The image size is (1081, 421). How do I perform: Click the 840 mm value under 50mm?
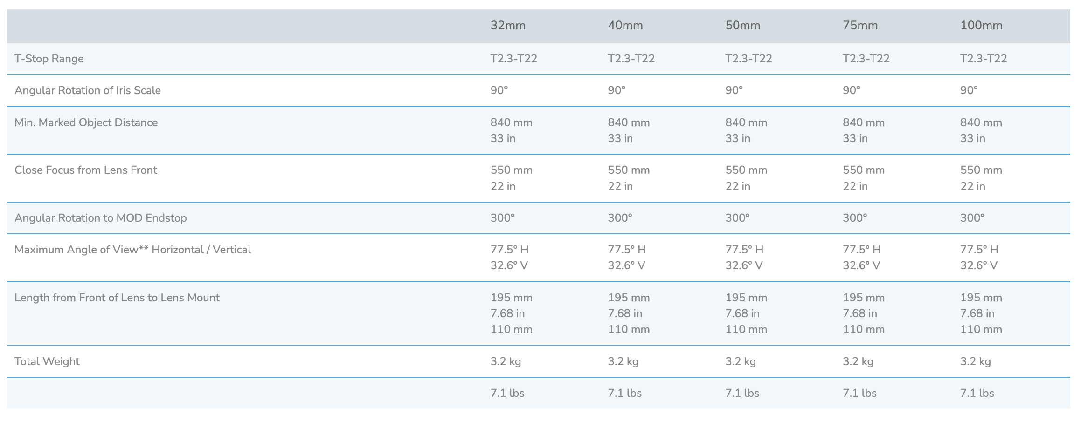pos(747,122)
